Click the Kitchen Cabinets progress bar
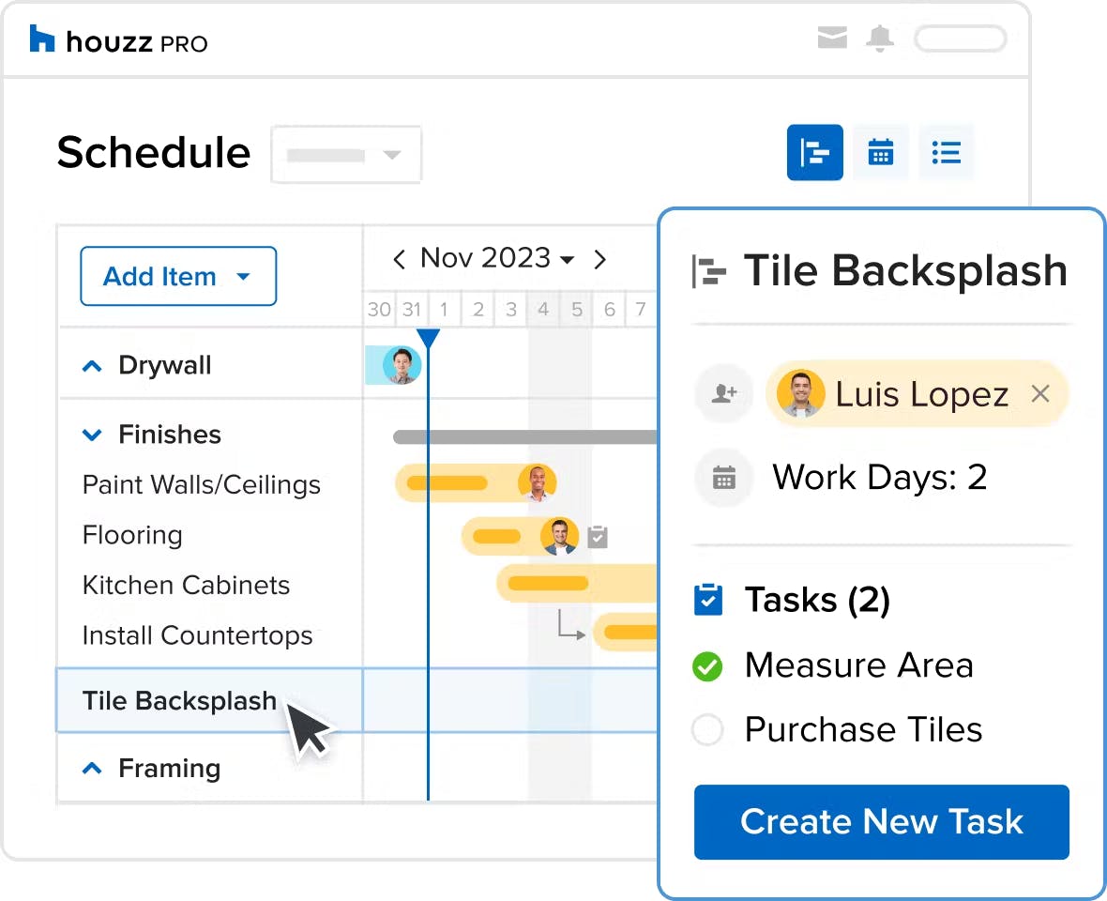The height and width of the screenshot is (901, 1107). click(548, 583)
